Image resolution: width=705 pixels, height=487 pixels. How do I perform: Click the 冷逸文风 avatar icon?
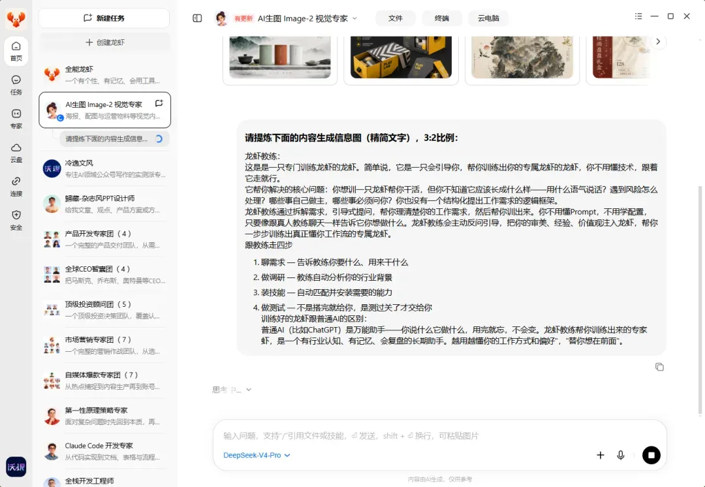[x=52, y=168]
